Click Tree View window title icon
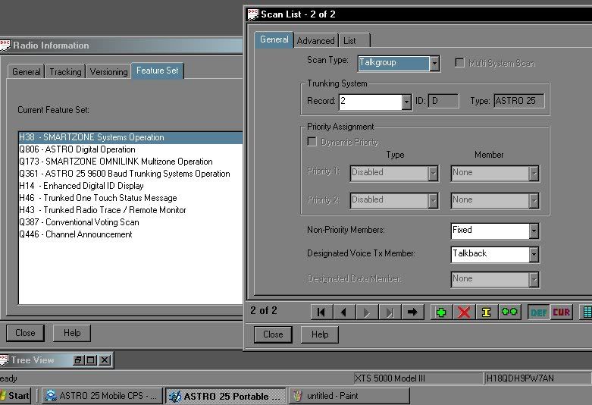 click(4, 359)
